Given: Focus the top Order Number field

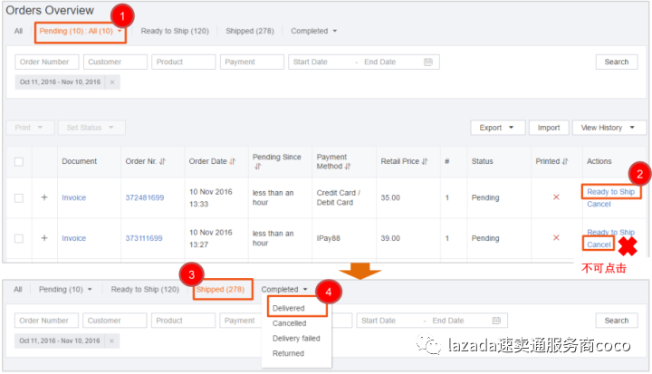Looking at the screenshot, I should [x=46, y=62].
